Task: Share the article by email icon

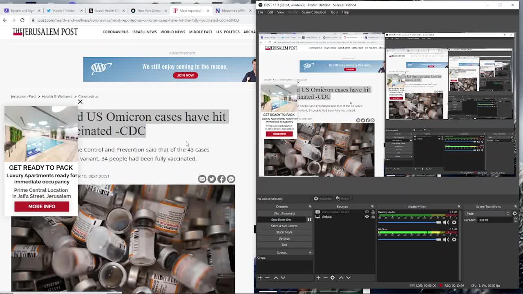Action: tap(202, 179)
